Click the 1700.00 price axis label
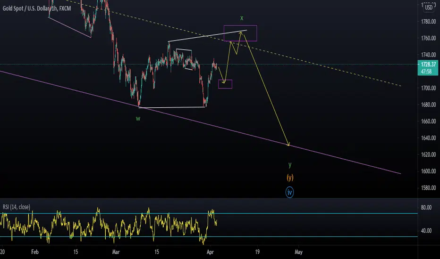 coord(429,88)
